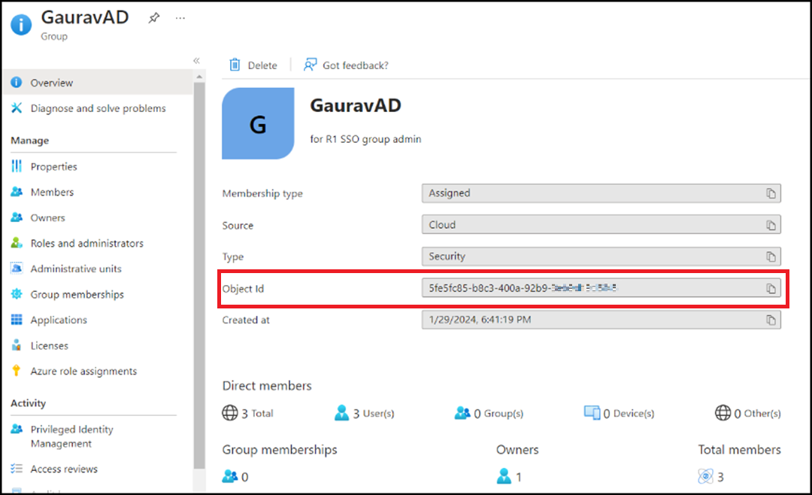
Task: Click the Object Id value field
Action: [x=601, y=288]
